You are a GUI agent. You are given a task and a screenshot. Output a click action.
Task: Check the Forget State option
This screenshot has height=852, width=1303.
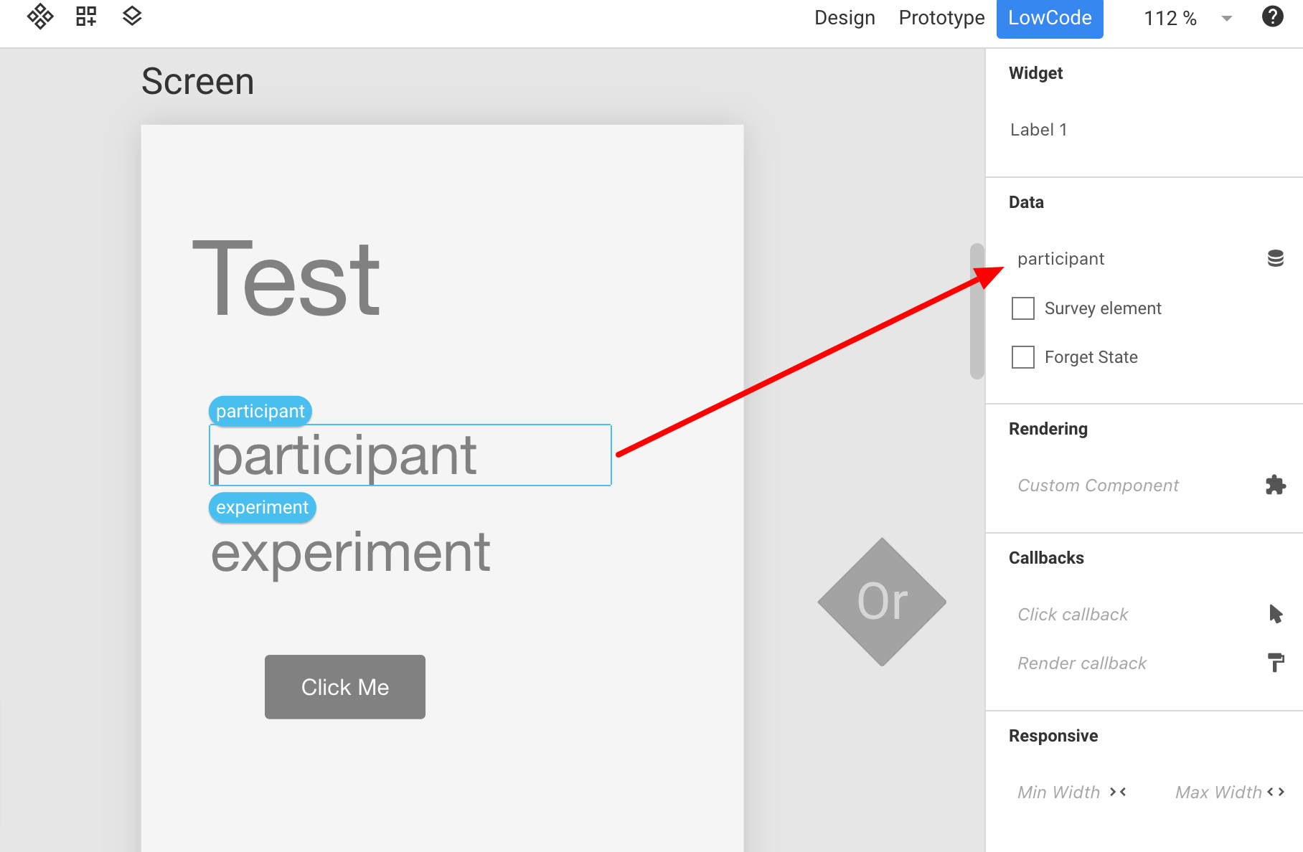[x=1022, y=356]
